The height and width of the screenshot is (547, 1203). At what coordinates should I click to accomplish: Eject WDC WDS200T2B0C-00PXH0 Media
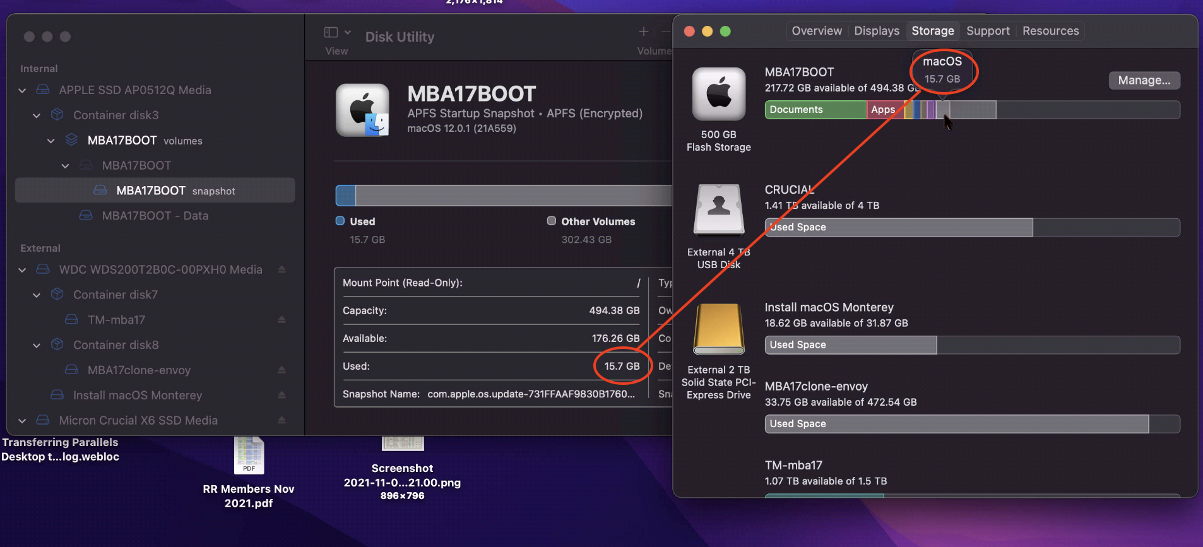(281, 269)
